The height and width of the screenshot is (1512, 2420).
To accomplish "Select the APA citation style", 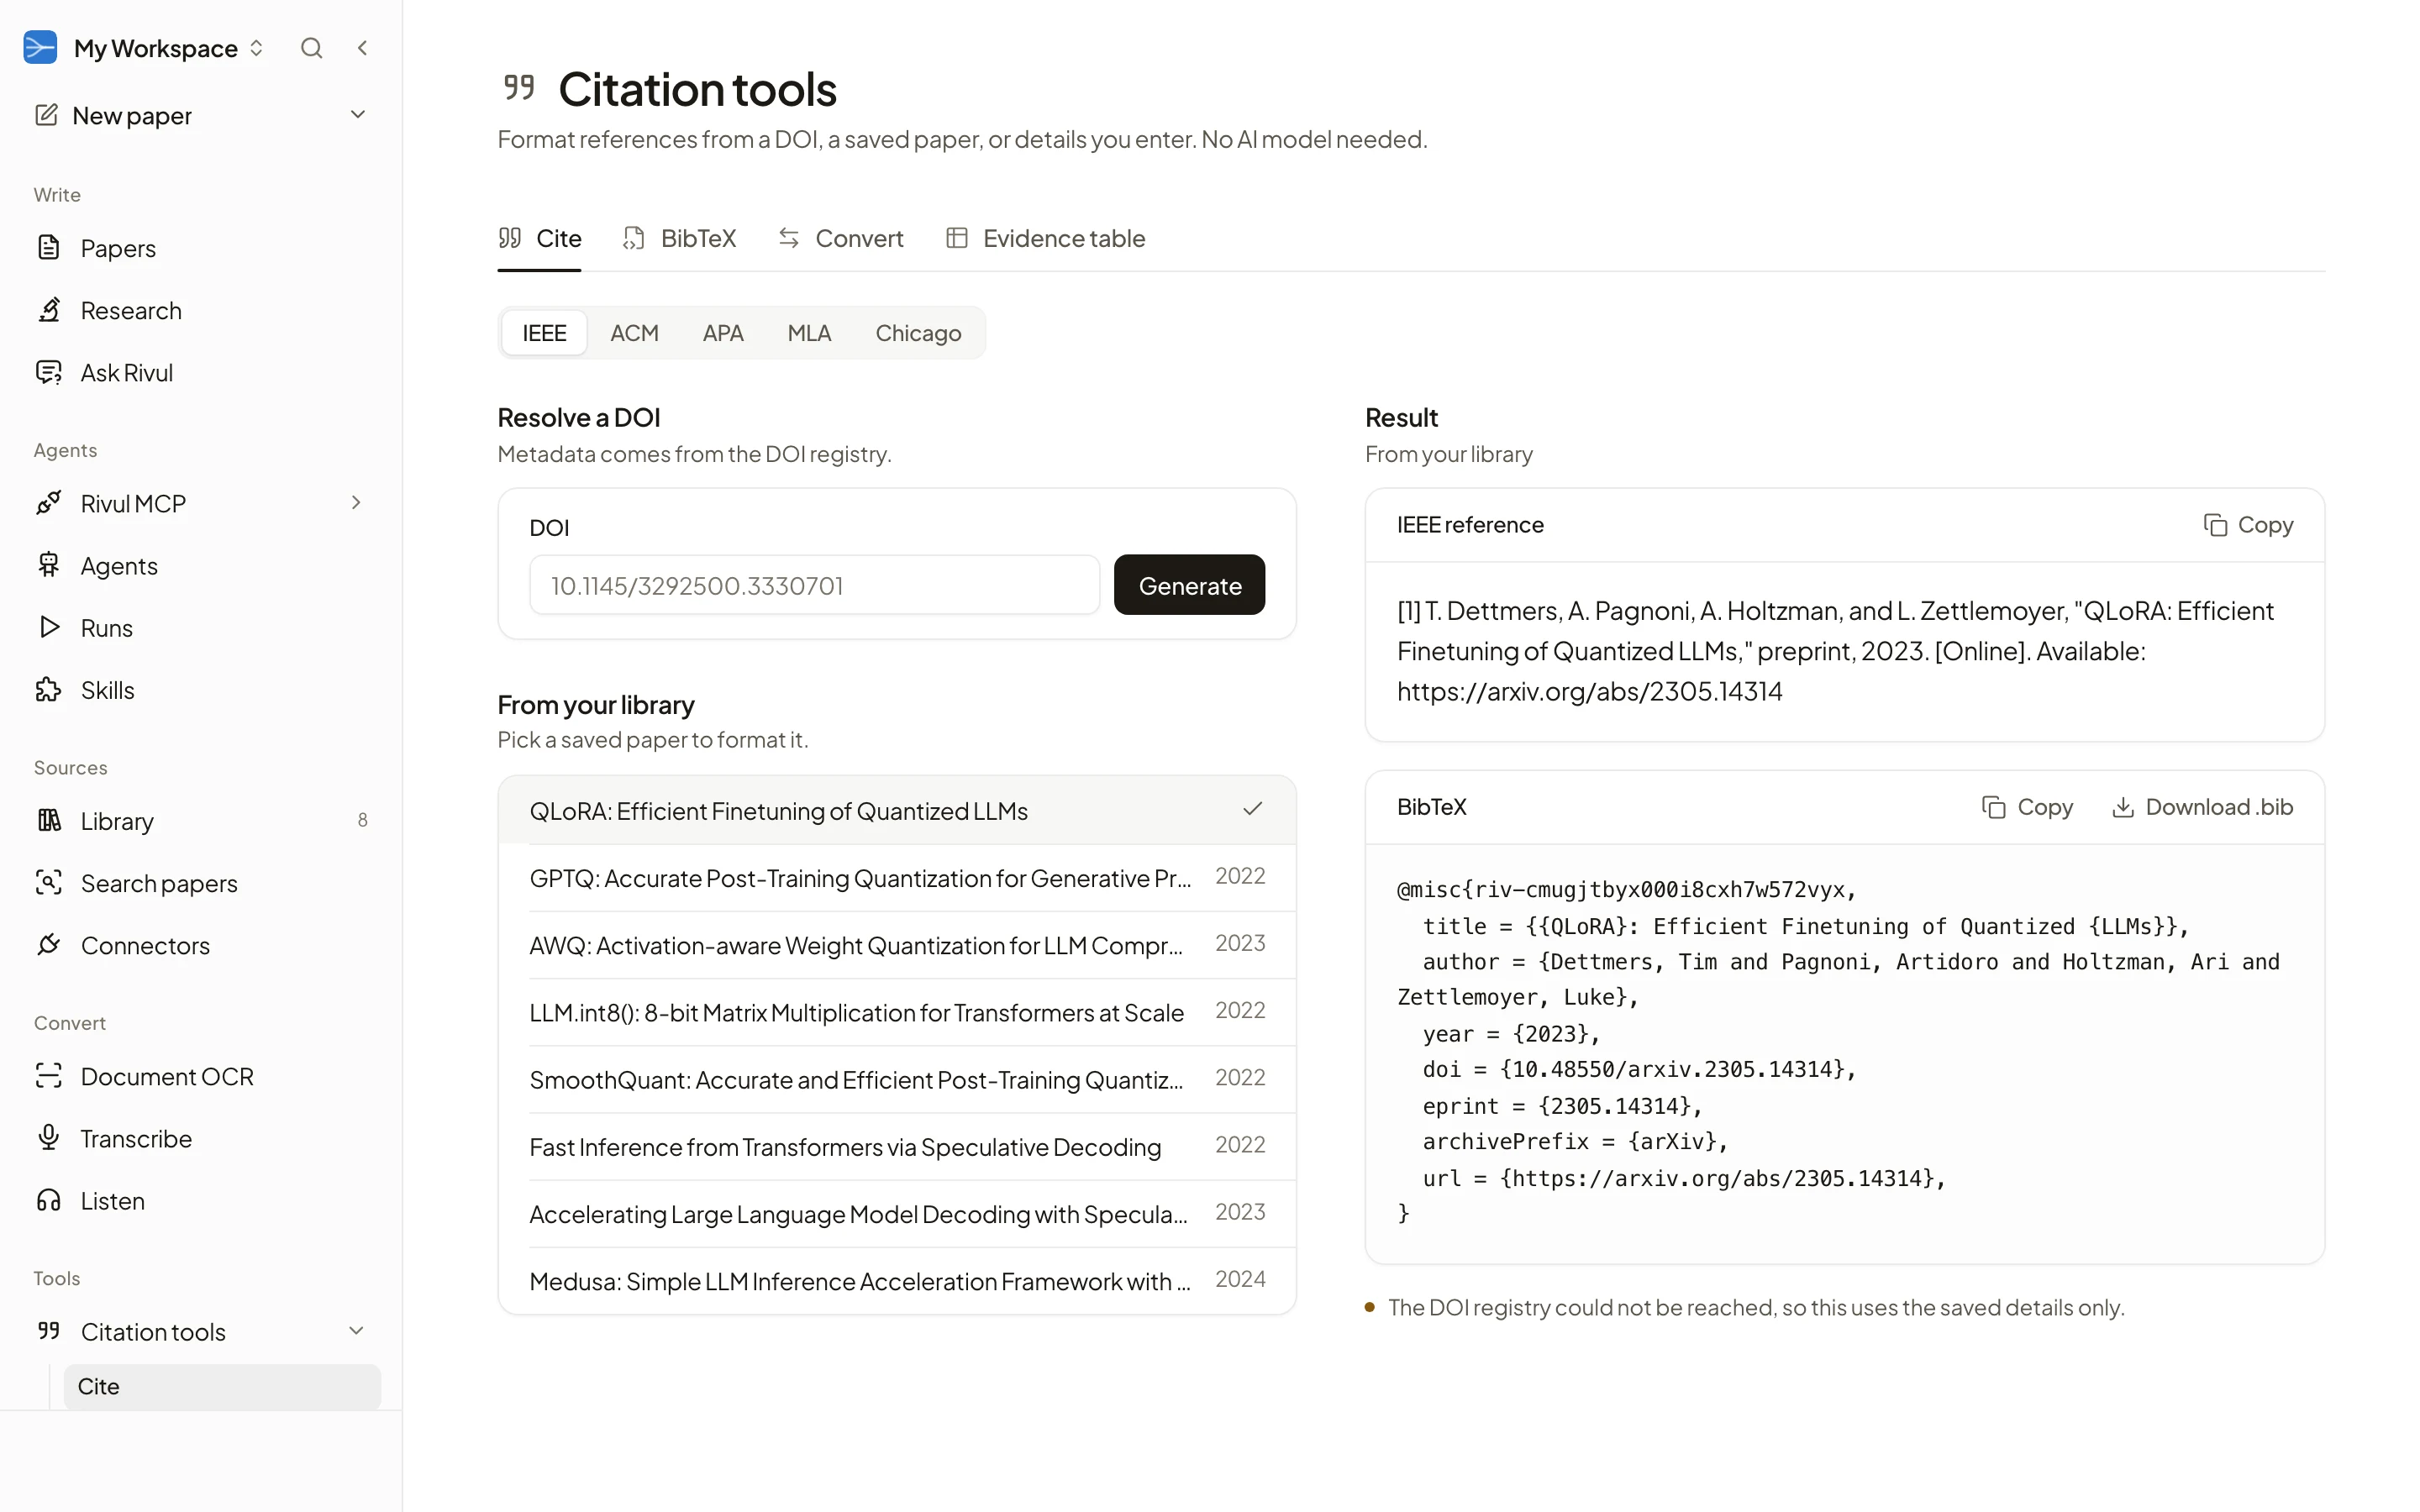I will pyautogui.click(x=723, y=333).
